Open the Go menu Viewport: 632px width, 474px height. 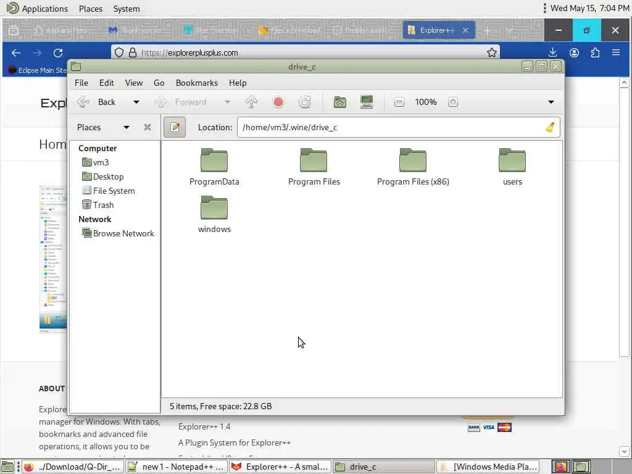[159, 83]
